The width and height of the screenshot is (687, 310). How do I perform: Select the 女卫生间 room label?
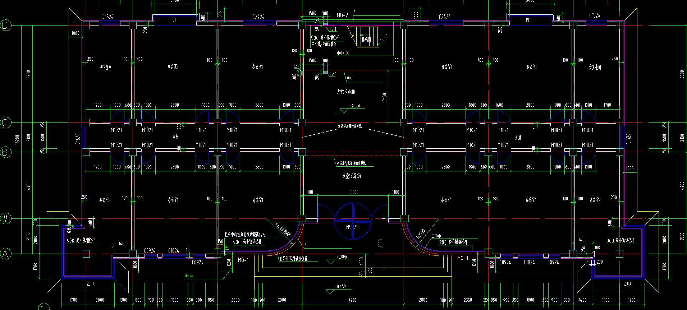595,67
